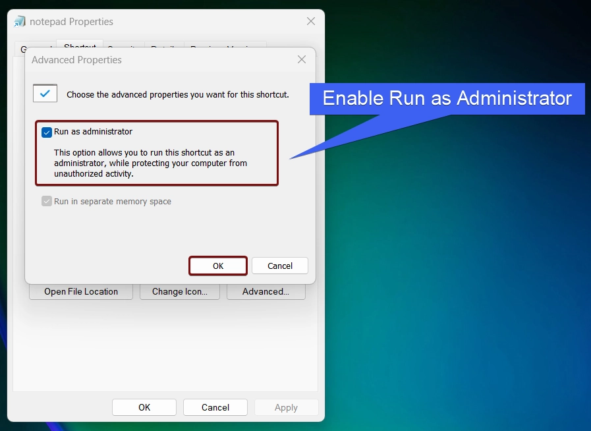Click the grayed Run in separate memory space checkbox
591x431 pixels.
(x=46, y=201)
